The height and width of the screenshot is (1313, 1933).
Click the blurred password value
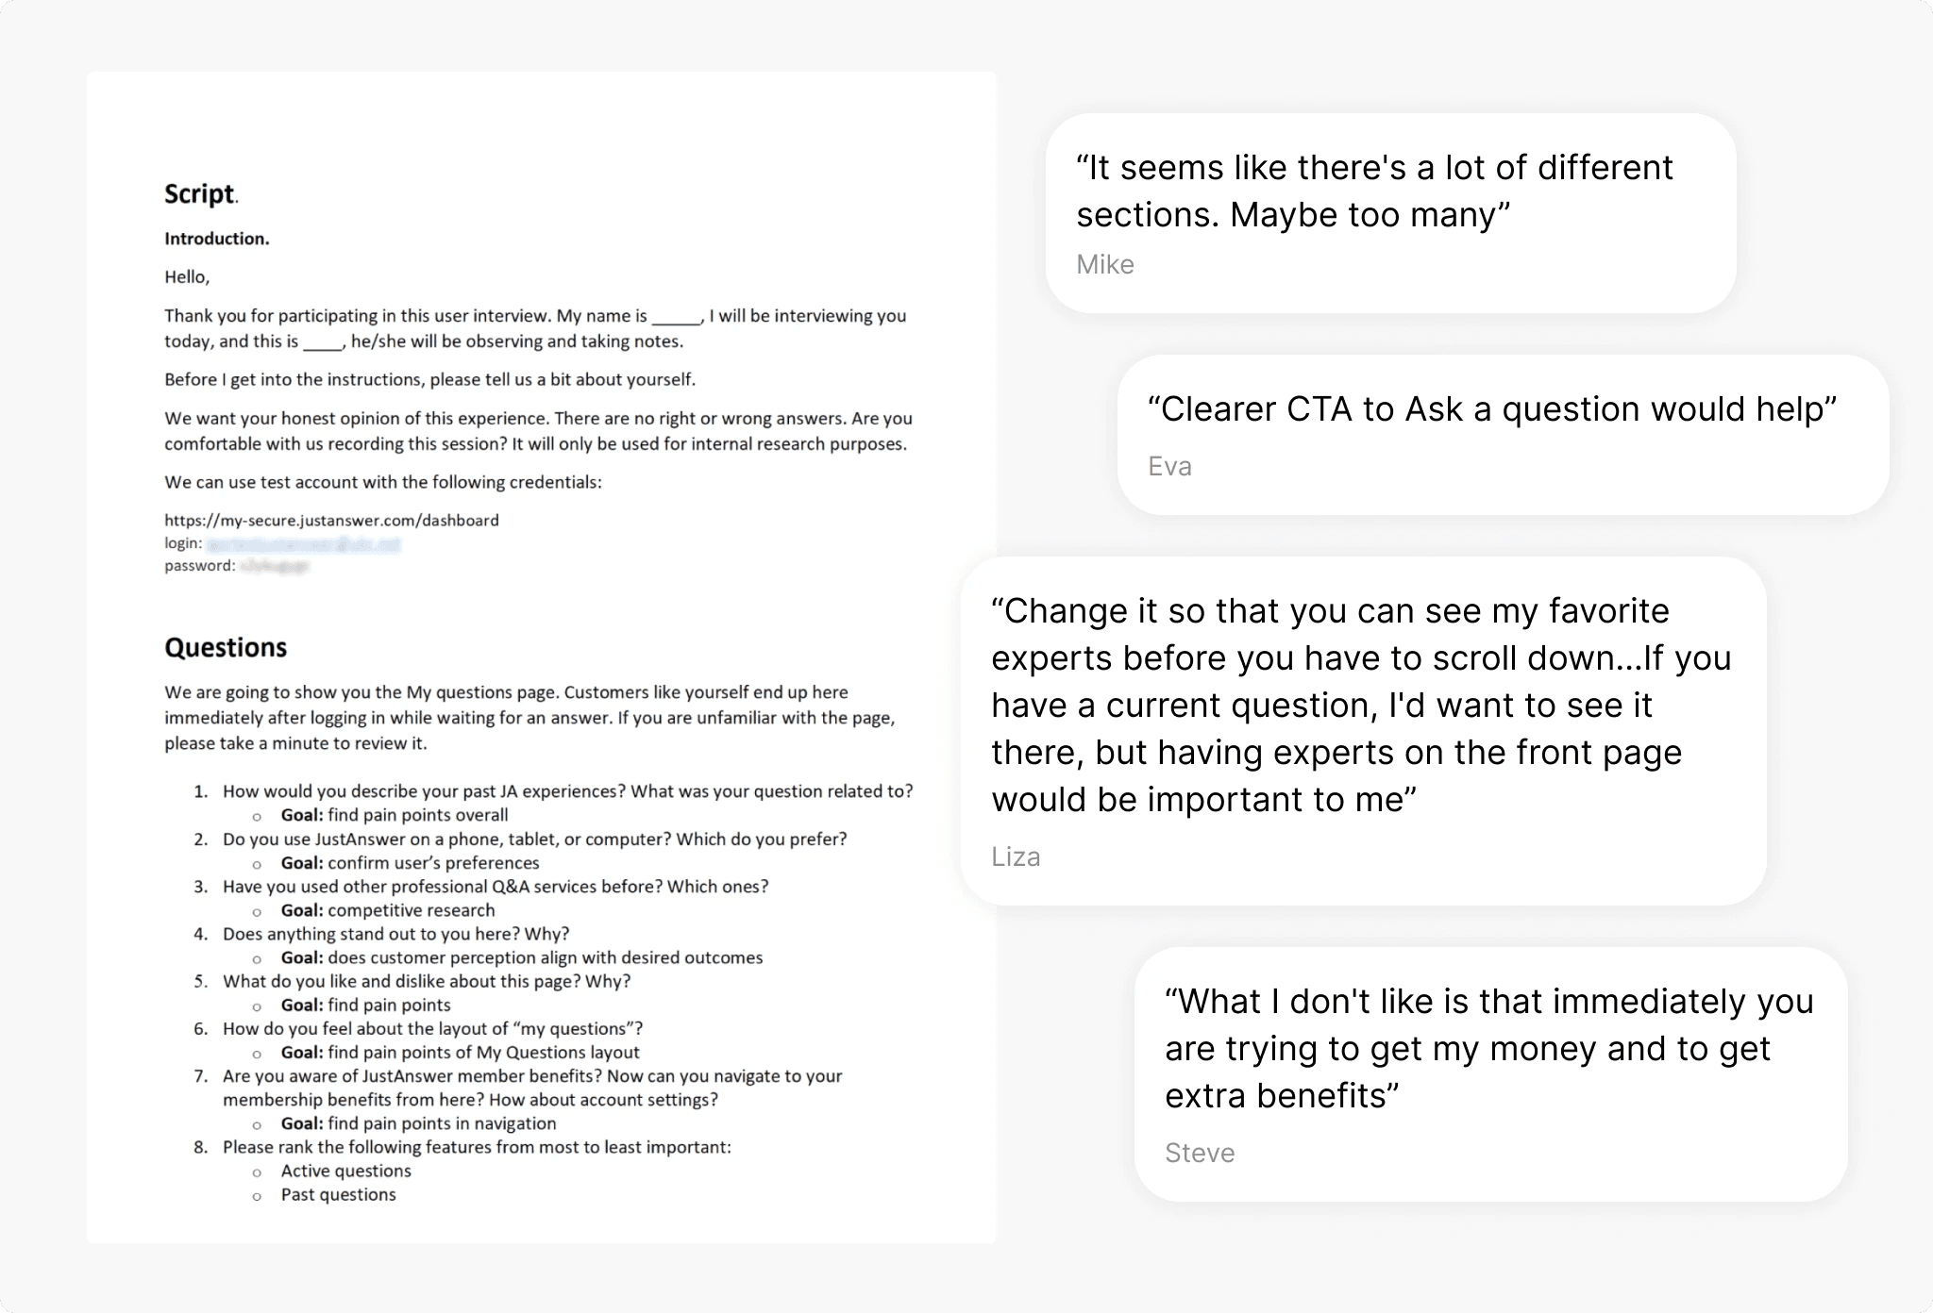(274, 566)
